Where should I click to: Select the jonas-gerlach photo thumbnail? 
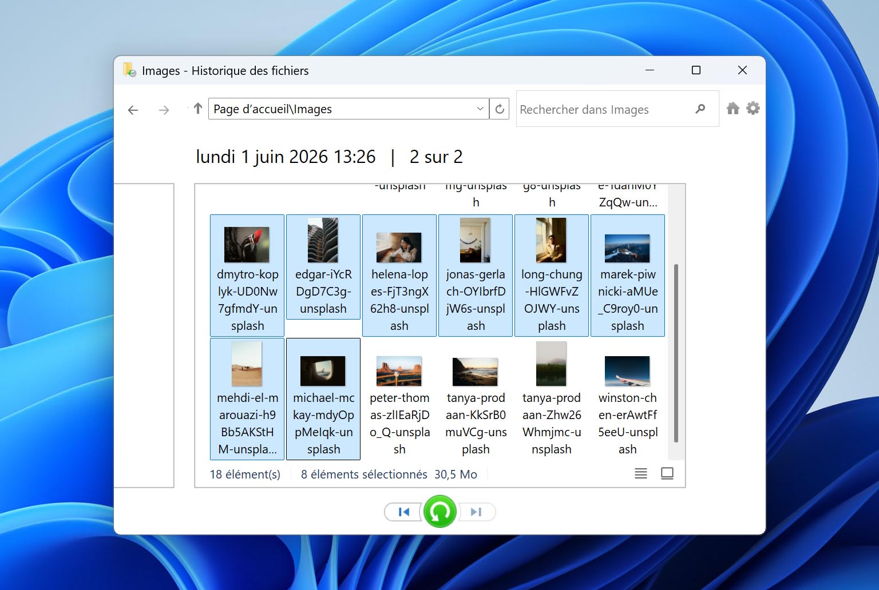475,240
